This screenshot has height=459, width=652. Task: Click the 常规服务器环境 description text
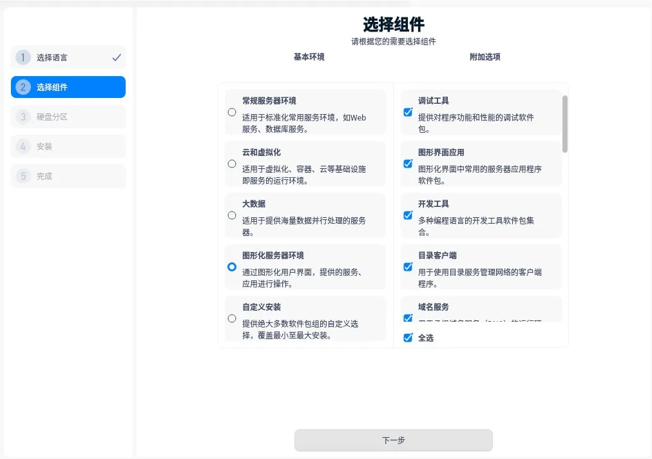coord(304,123)
